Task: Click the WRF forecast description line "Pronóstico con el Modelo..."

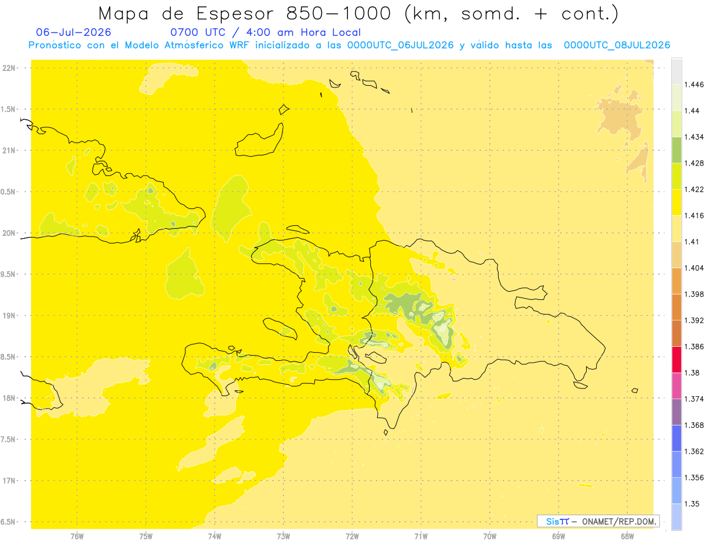Action: tap(349, 45)
